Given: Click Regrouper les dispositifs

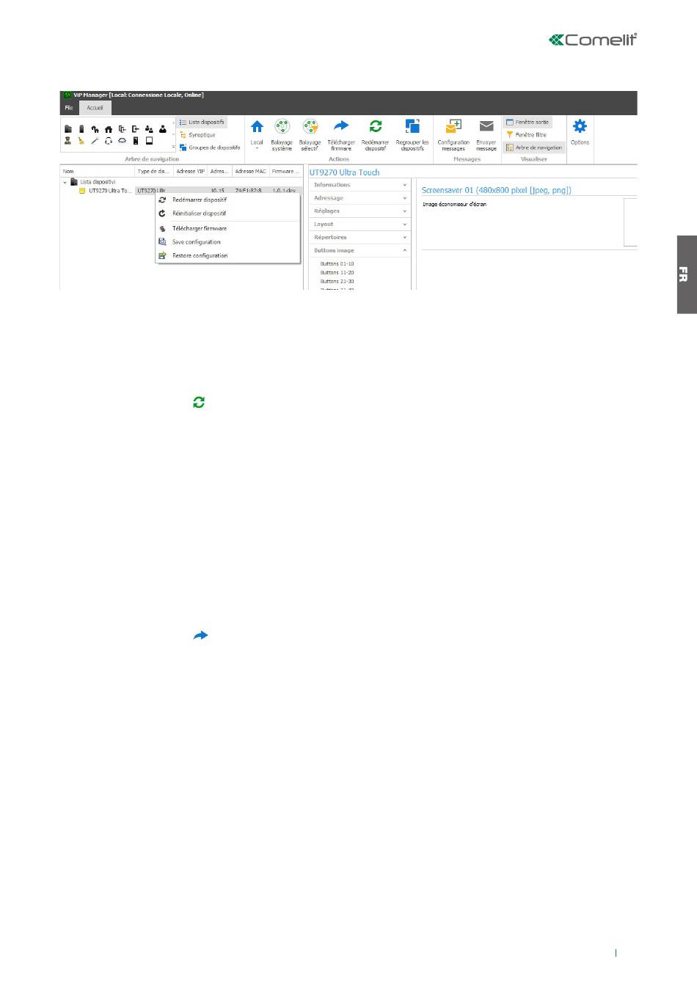Looking at the screenshot, I should click(412, 135).
